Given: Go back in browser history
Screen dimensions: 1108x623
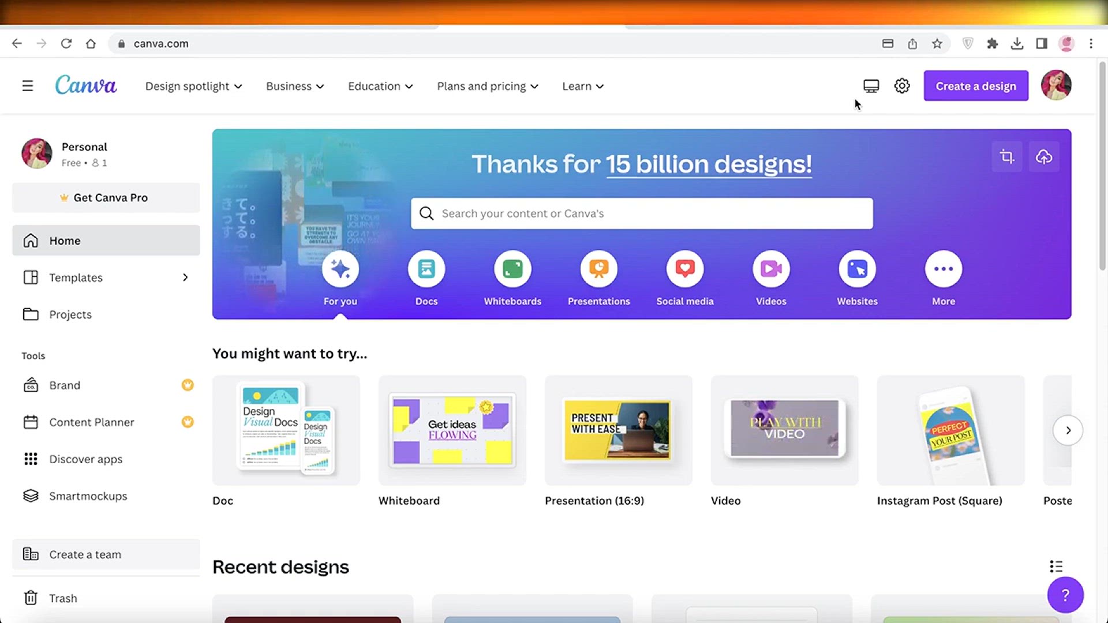Looking at the screenshot, I should (17, 43).
